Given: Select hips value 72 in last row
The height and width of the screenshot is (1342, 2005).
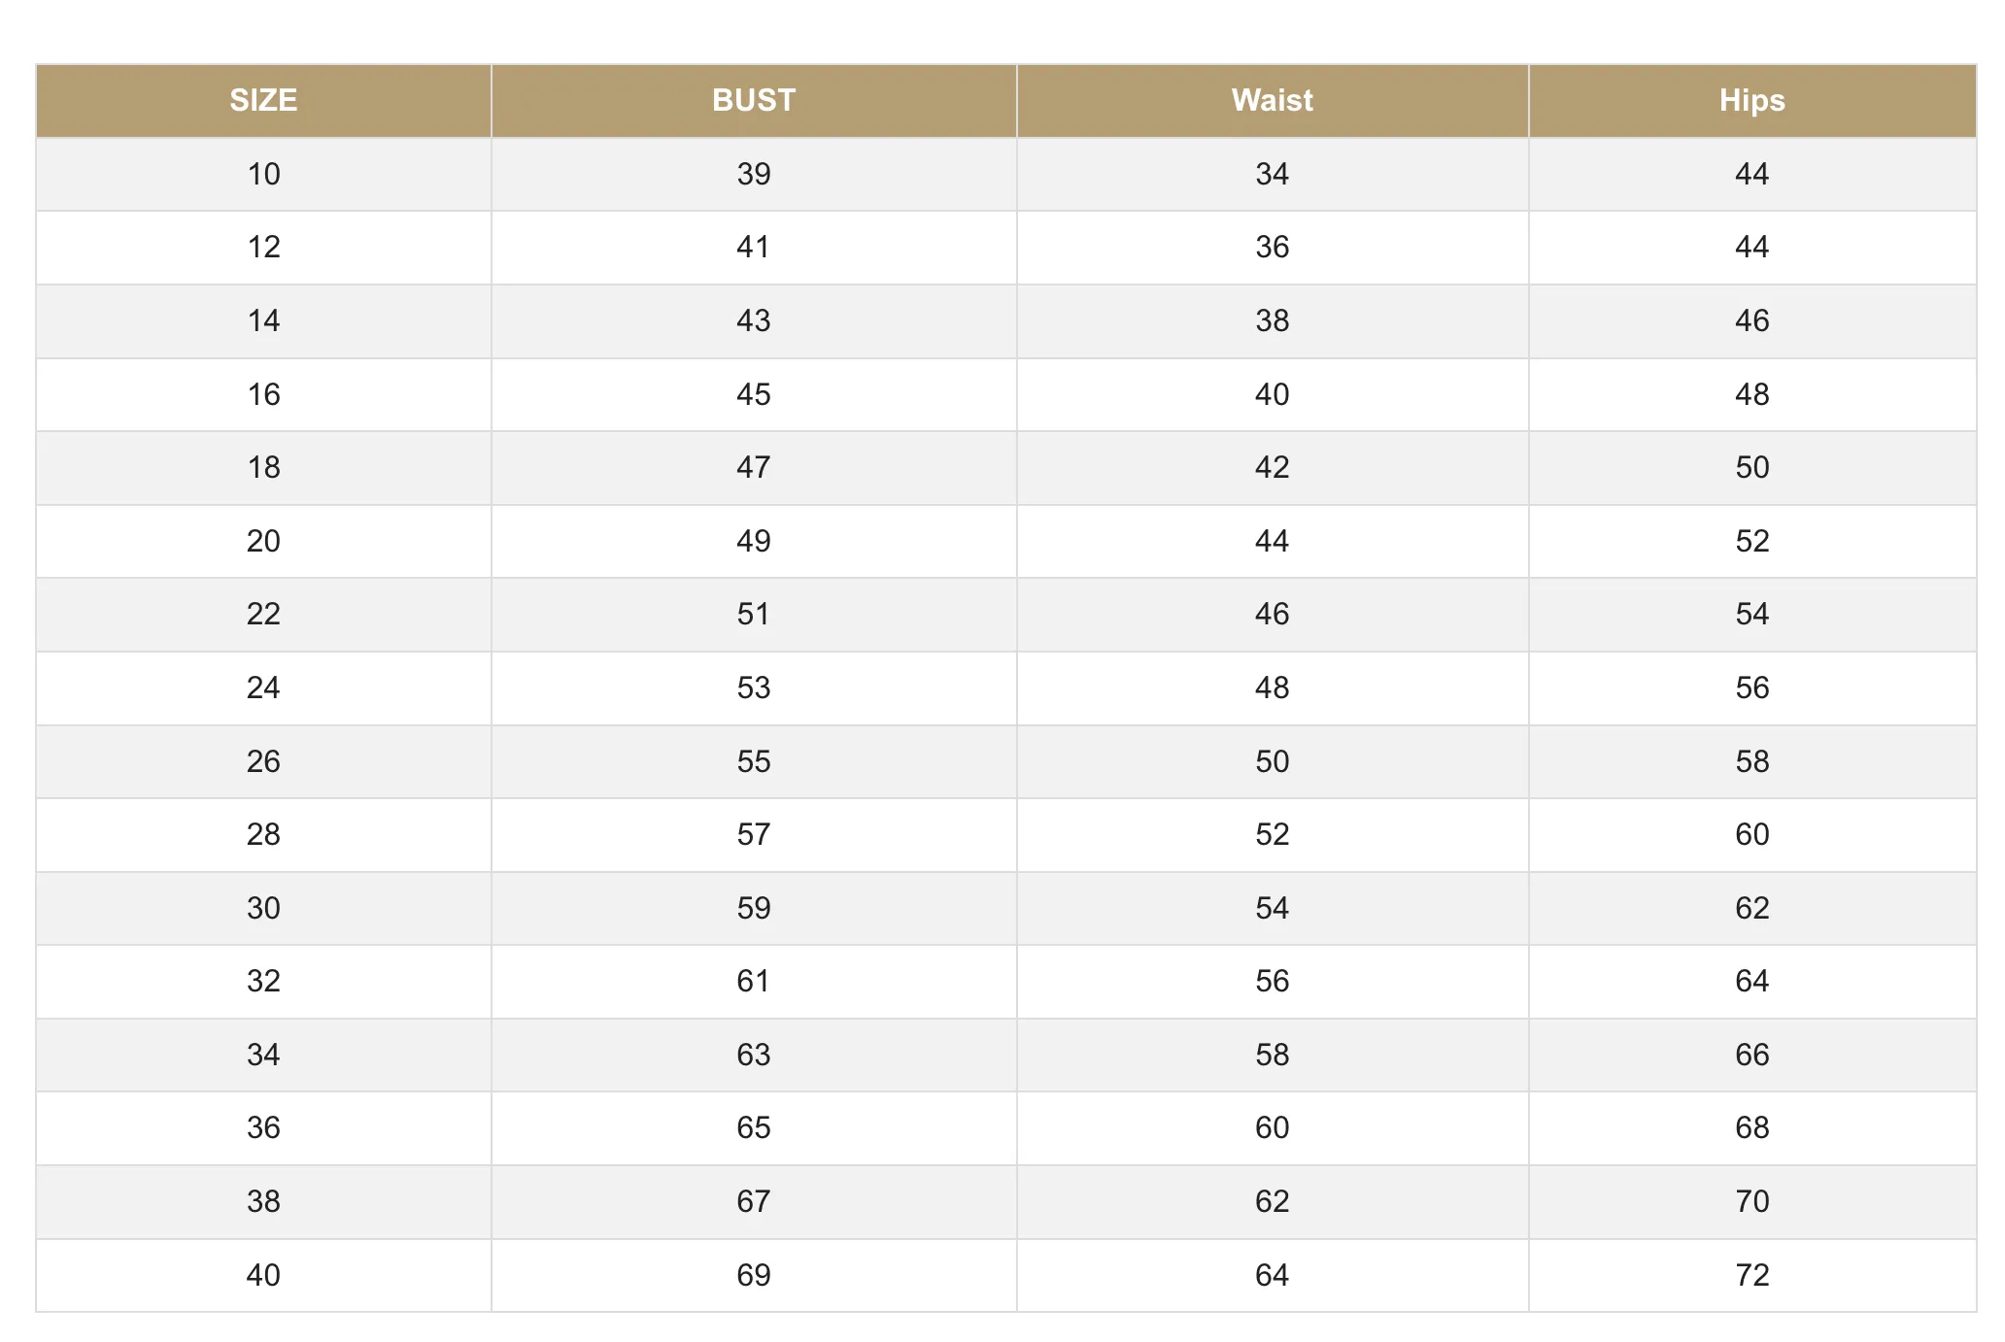Looking at the screenshot, I should (x=1752, y=1275).
